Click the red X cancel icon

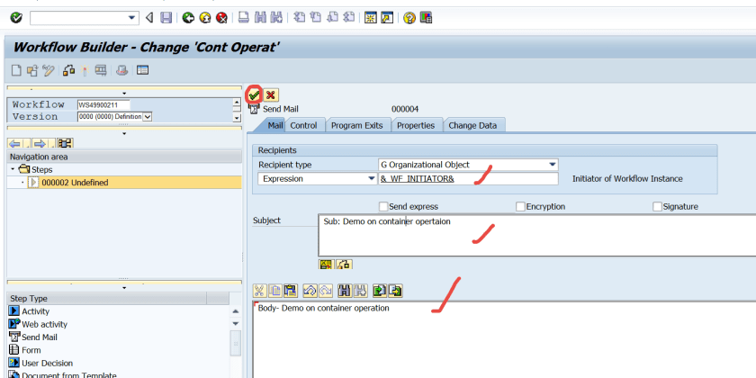click(270, 94)
